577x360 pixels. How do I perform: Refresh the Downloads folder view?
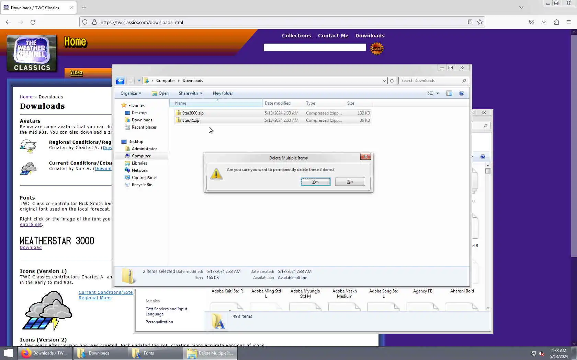(x=392, y=81)
